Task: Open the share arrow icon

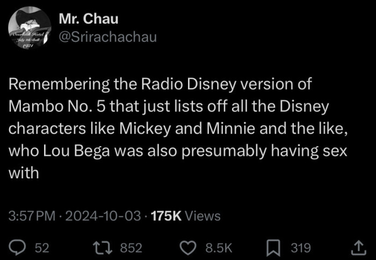Action: click(357, 247)
